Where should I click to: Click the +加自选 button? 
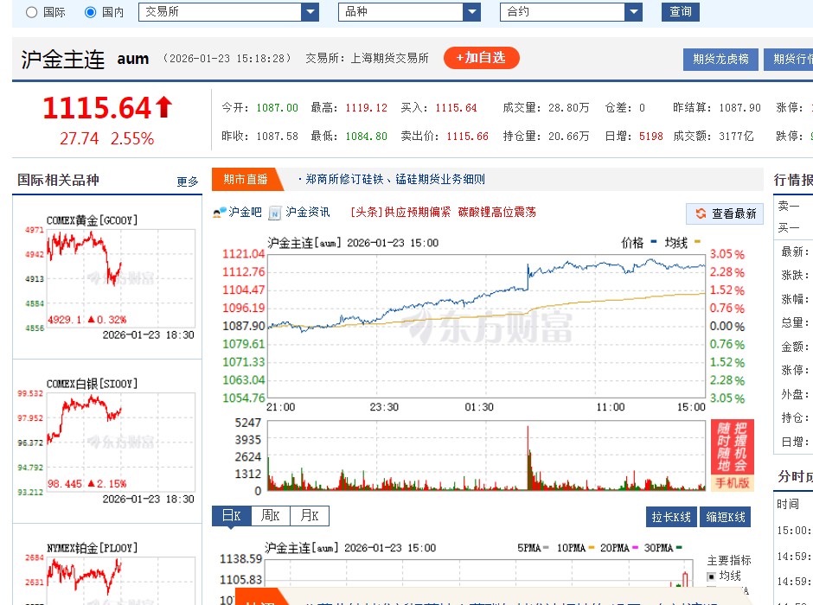coord(481,59)
